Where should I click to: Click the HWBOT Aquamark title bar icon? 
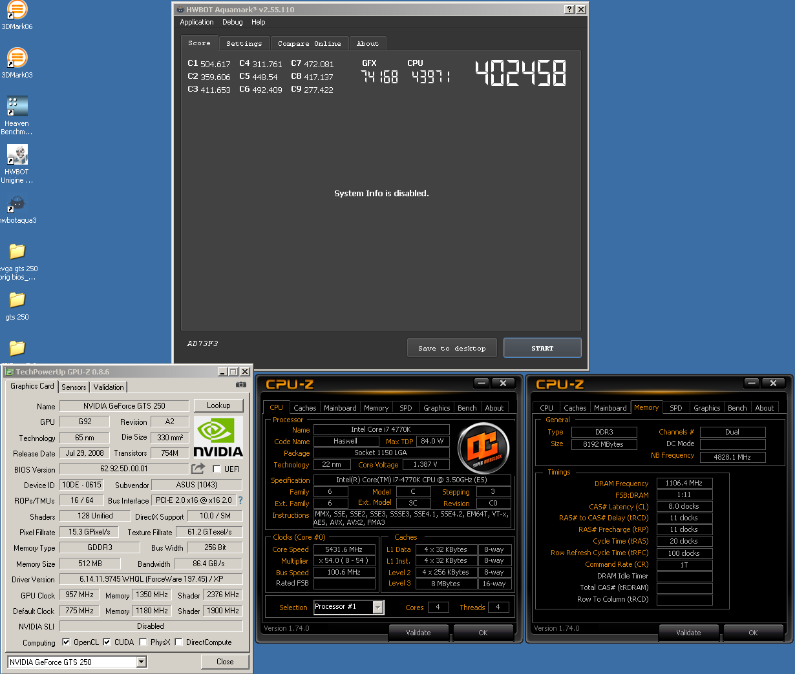pos(180,10)
